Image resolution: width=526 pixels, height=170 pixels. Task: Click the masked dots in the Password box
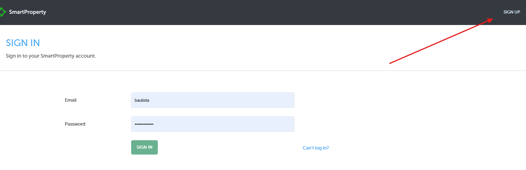pyautogui.click(x=144, y=124)
